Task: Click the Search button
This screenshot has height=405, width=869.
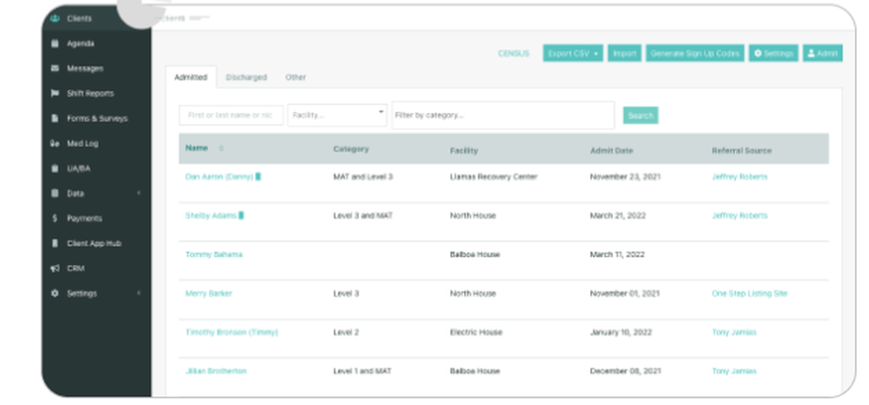Action: coord(640,115)
